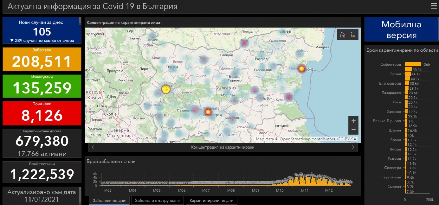Switch to the Заболели с натрупване tab
The image size is (439, 205).
tap(157, 201)
